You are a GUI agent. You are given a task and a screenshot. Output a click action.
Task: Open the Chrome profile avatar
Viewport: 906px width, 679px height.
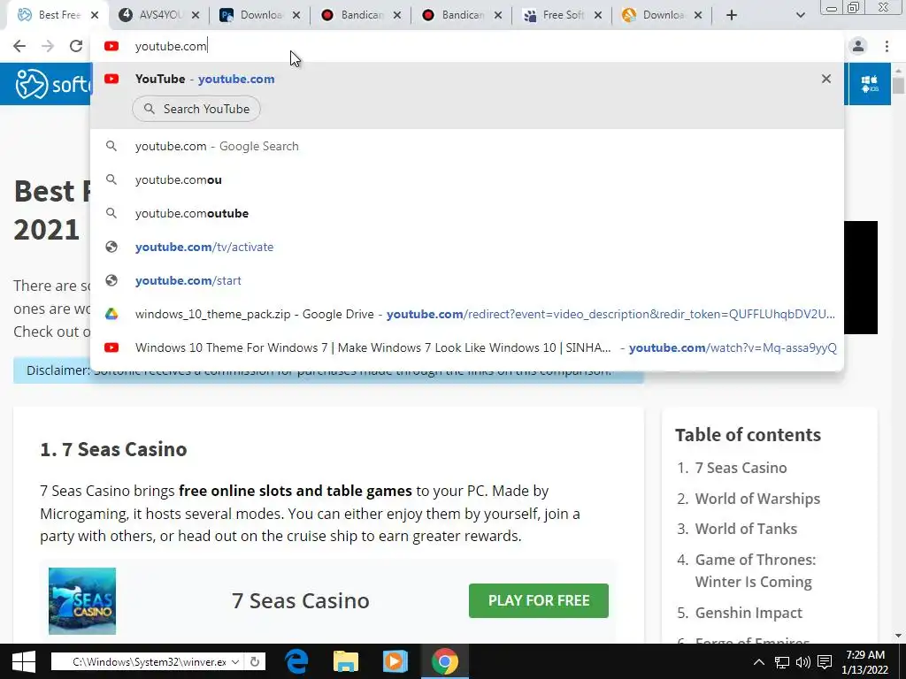[x=858, y=46]
